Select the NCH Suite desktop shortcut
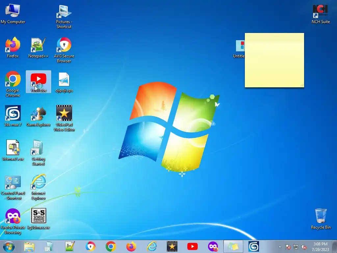 tap(321, 14)
